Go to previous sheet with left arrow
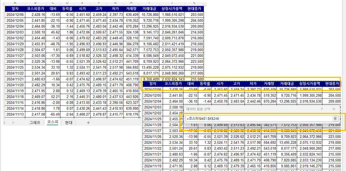Screen dimensions: 346x171 click(x=5, y=123)
